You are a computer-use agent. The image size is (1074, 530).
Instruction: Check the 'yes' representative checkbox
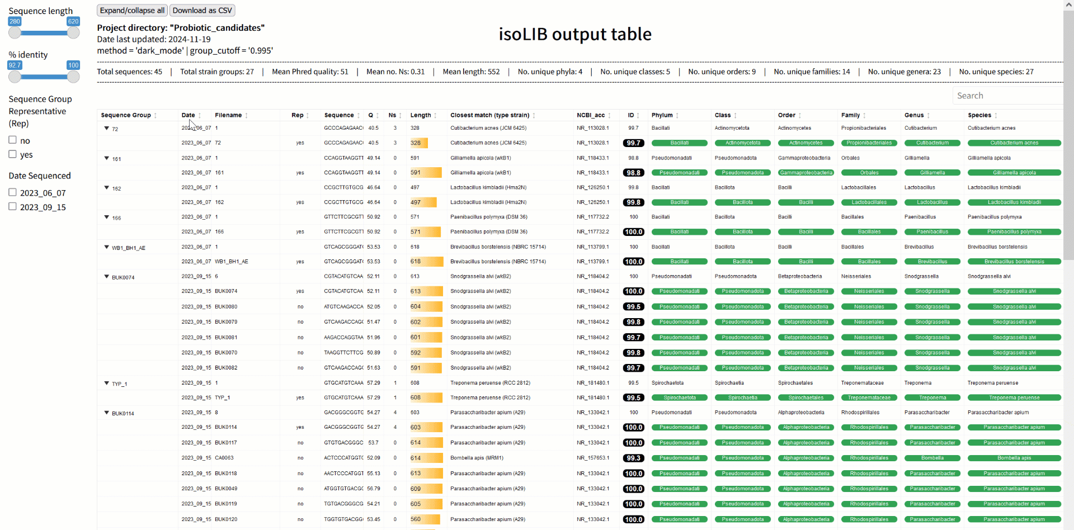click(x=12, y=154)
